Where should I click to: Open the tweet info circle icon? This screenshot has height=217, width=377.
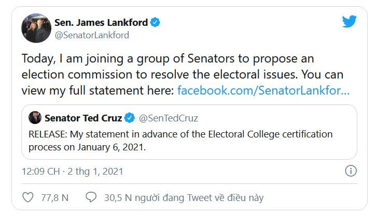[351, 171]
